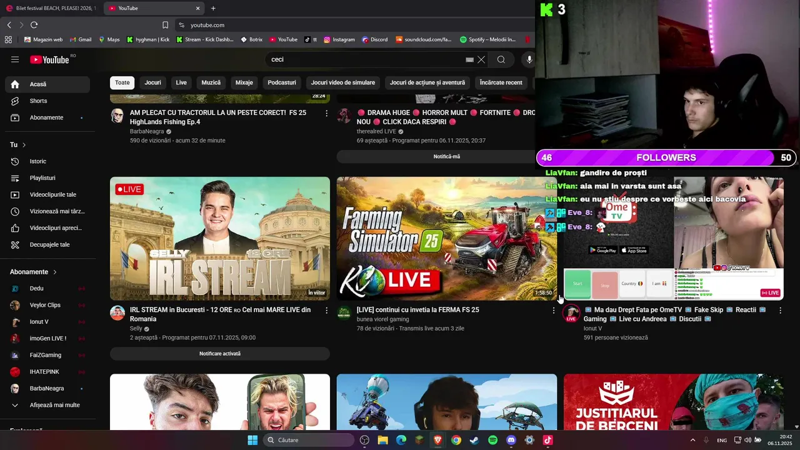Start voice search with the microphone icon
Viewport: 800px width, 450px height.
point(529,59)
